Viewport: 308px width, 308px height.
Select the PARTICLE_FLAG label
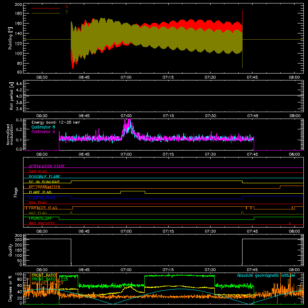[43, 208]
